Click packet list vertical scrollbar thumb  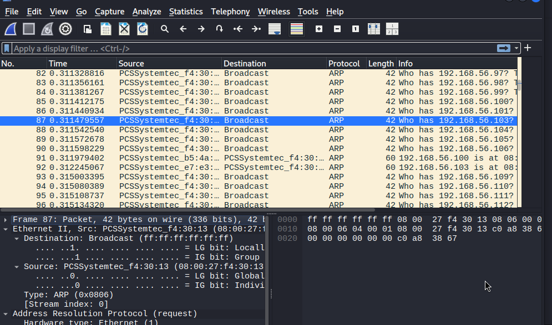[519, 85]
